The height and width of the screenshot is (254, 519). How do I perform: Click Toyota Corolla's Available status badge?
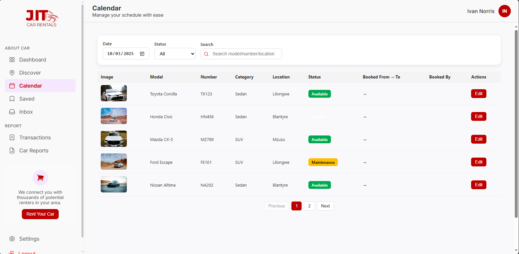319,94
